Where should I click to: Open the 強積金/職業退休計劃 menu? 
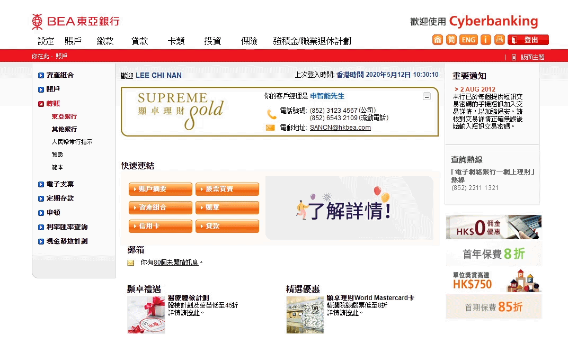312,41
